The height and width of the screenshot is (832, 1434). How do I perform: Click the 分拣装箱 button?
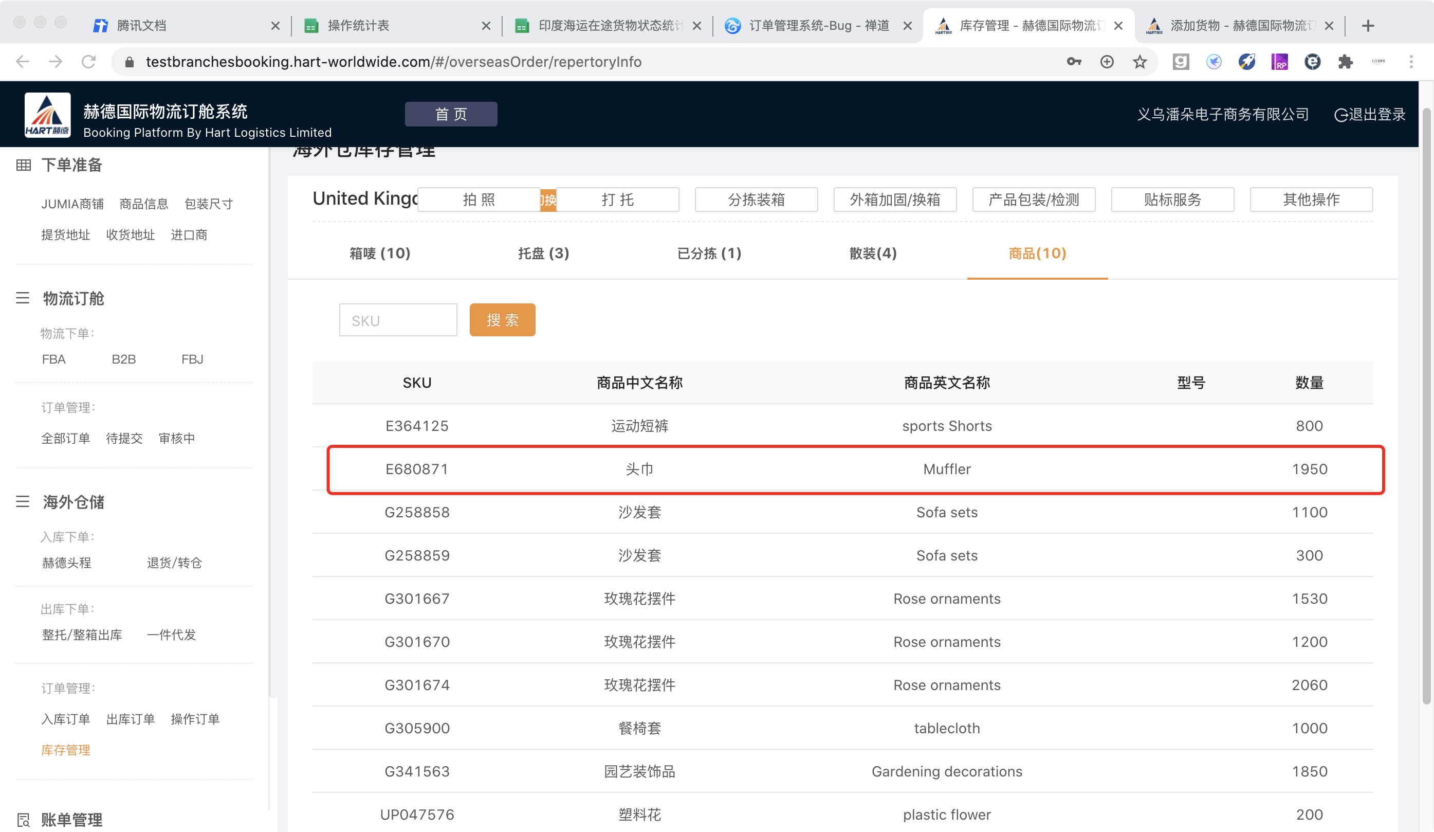[756, 200]
